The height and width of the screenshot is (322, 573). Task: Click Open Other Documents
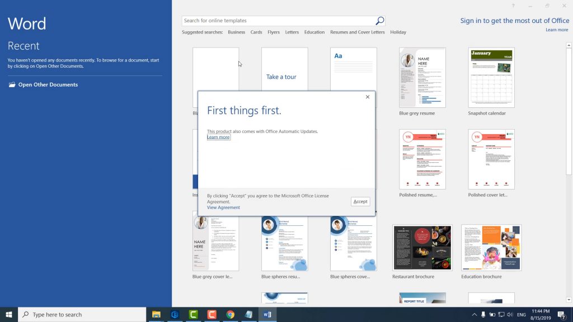click(48, 85)
